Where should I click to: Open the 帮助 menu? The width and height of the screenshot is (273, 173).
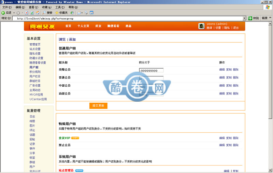click(73, 7)
